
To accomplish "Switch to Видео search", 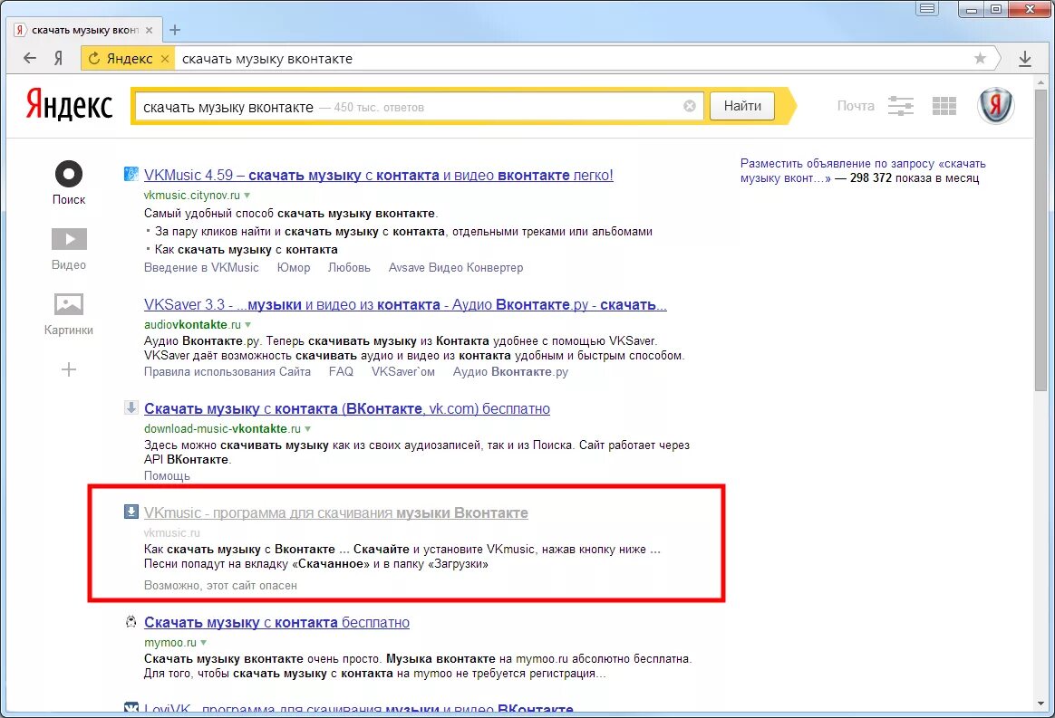I will coord(69,249).
